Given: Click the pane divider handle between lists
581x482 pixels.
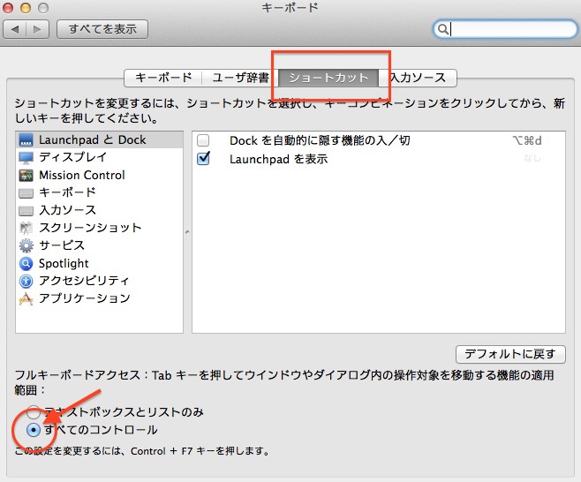Looking at the screenshot, I should click(186, 231).
